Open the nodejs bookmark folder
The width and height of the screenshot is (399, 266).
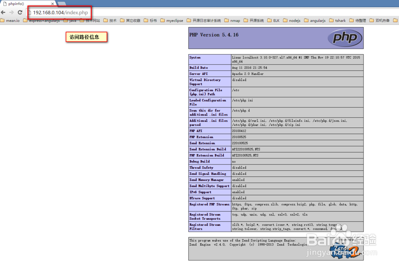(292, 21)
